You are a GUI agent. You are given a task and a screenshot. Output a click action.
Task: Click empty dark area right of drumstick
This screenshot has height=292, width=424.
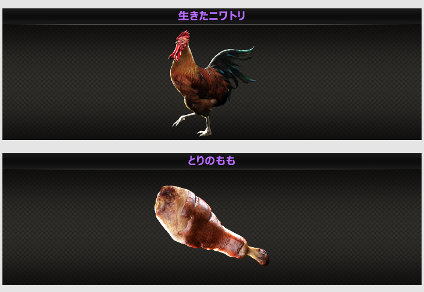pos(346,227)
